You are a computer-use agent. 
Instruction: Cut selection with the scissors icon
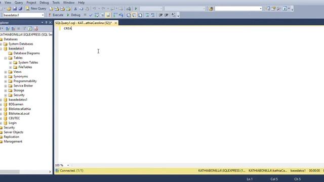[75, 9]
